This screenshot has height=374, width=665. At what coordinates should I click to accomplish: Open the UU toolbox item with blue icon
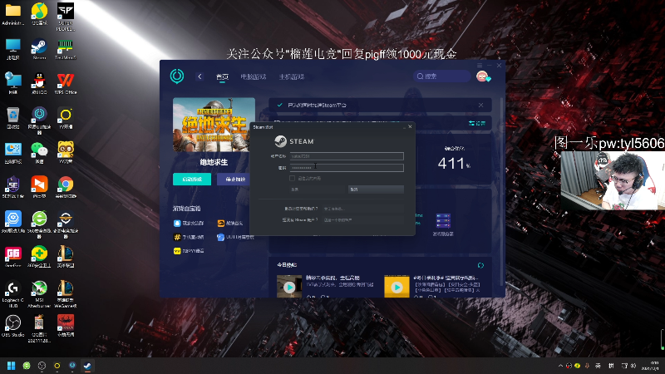tap(235, 237)
